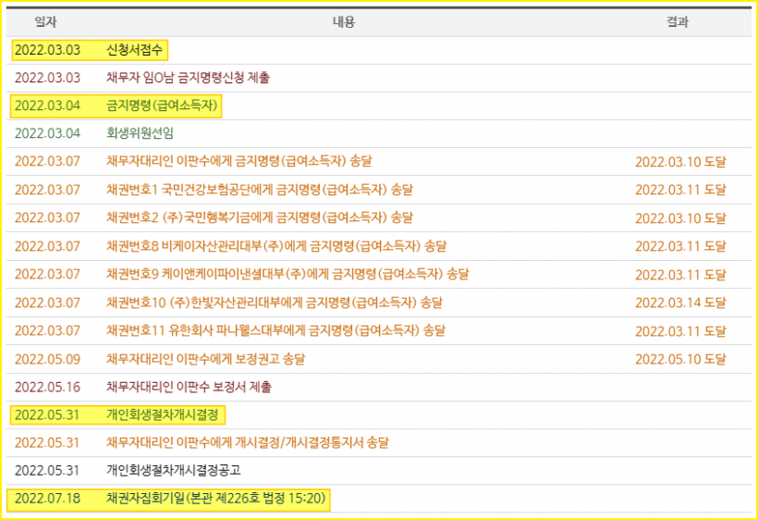Click 채권자집회기일(본관 제226호 법정 15:20) entry
The image size is (758, 520).
[x=216, y=498]
